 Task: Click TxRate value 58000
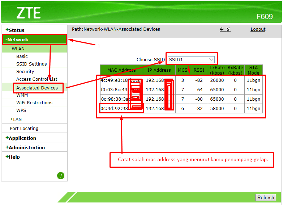217,108
